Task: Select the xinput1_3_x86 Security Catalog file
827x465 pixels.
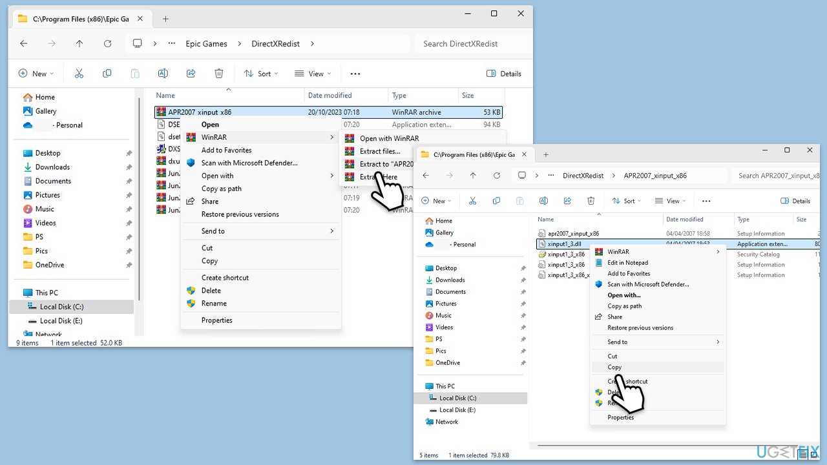Action: (566, 254)
